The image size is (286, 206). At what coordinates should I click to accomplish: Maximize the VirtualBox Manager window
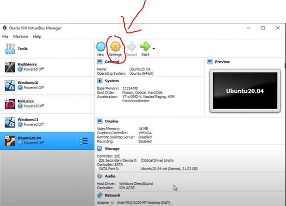tap(263, 28)
